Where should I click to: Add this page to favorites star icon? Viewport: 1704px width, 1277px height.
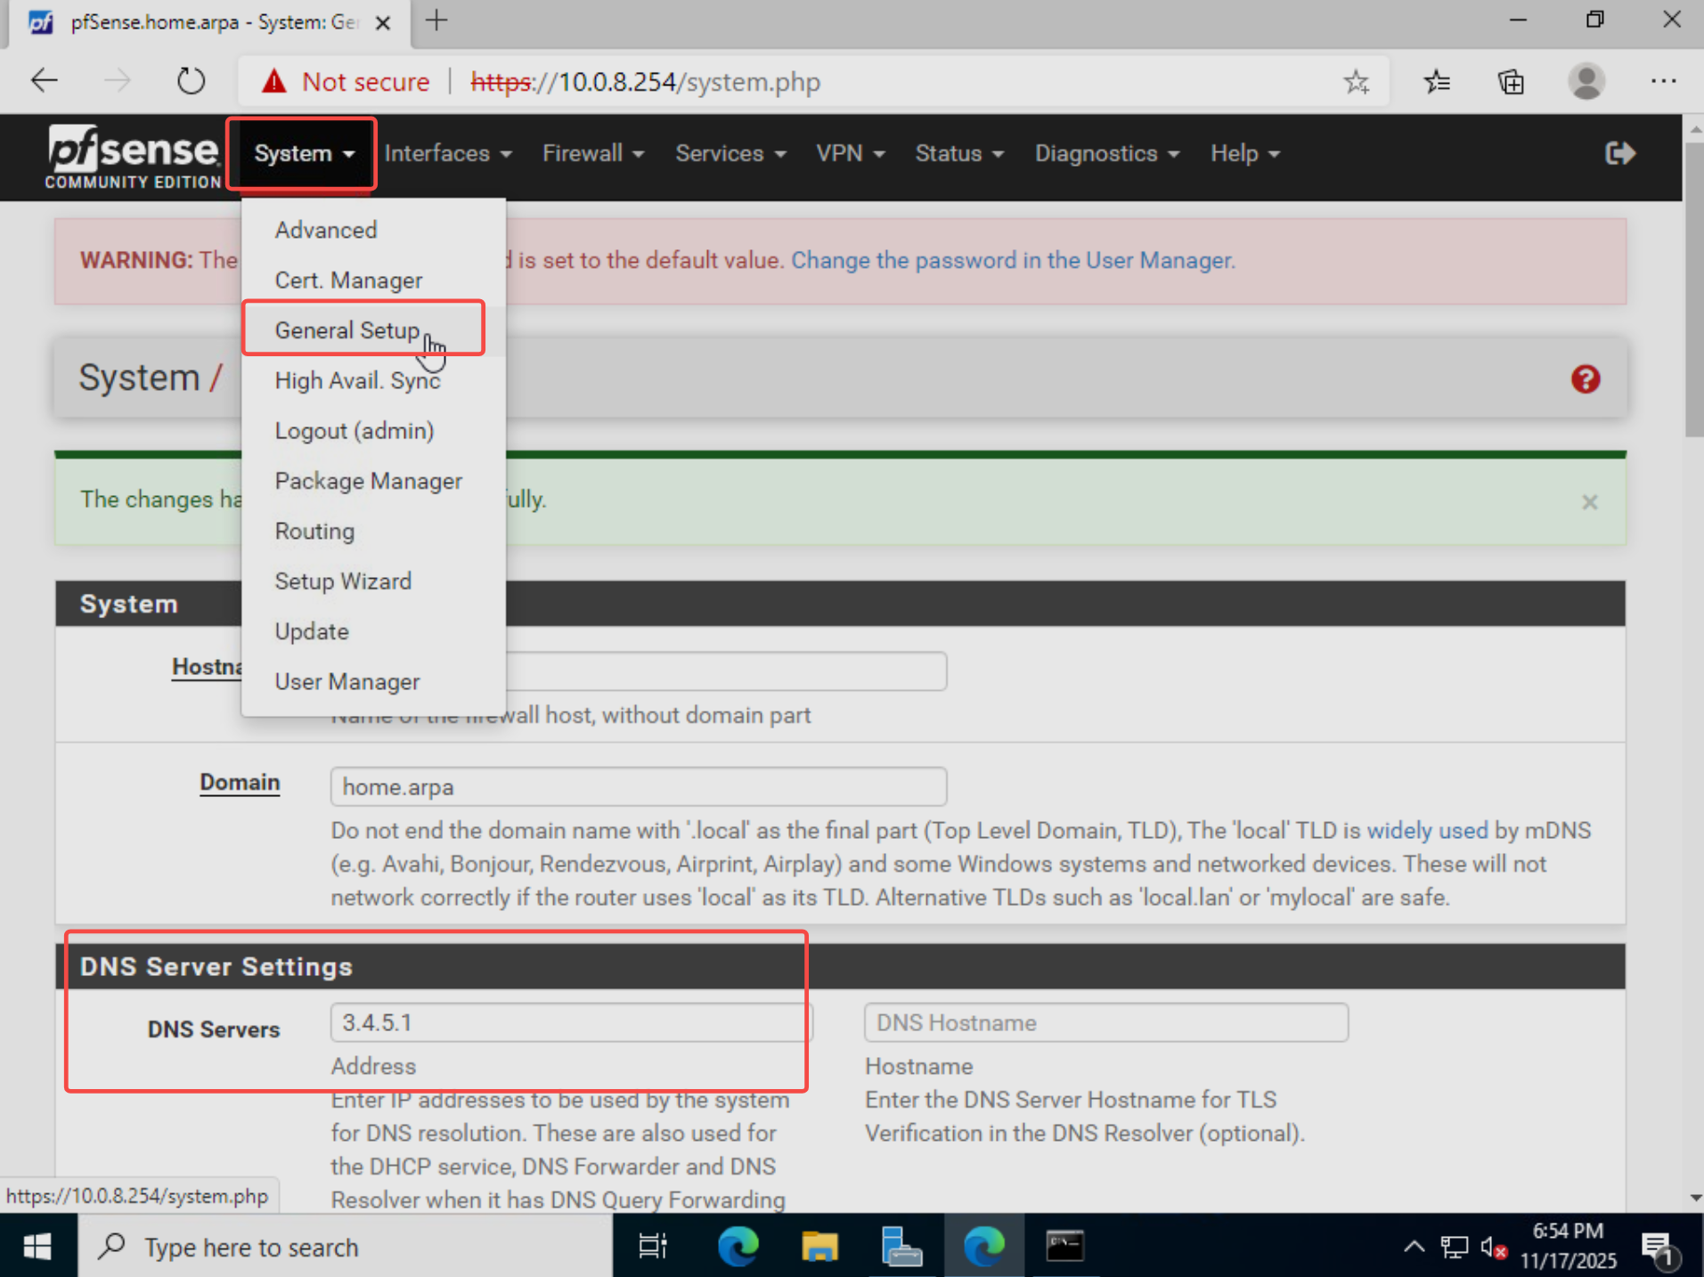pyautogui.click(x=1356, y=82)
